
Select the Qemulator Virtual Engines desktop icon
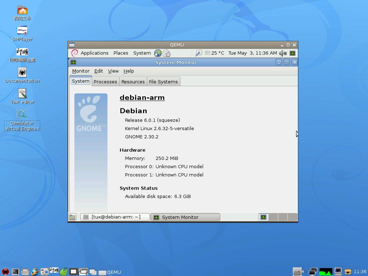[22, 120]
